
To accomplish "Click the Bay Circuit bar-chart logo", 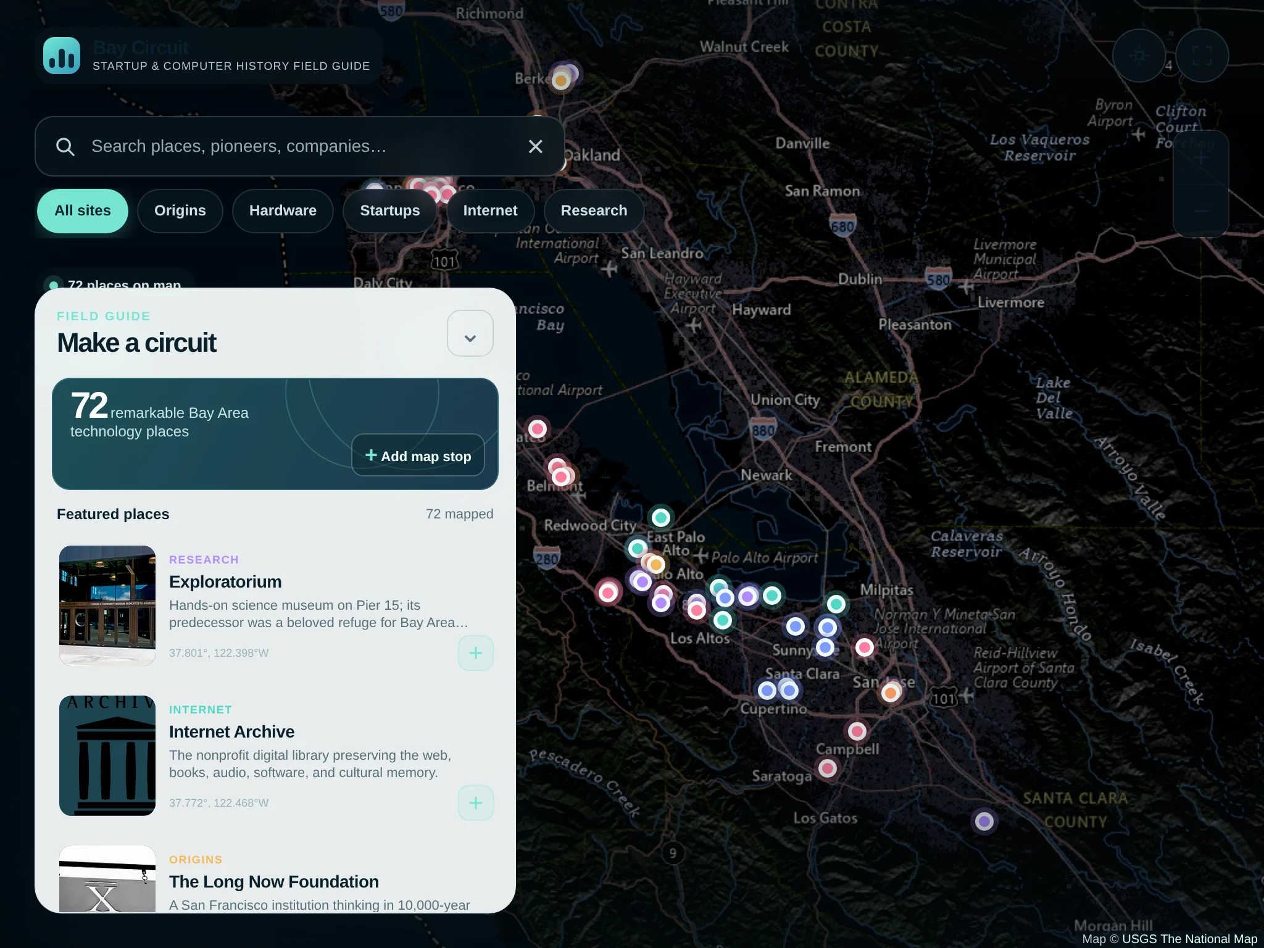I will 62,56.
